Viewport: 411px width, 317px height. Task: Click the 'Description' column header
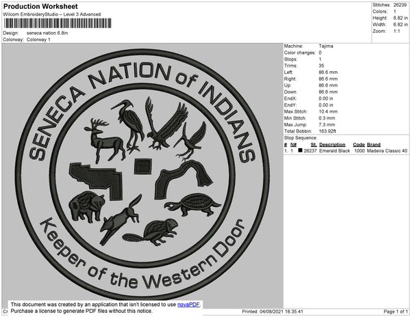pos(332,145)
